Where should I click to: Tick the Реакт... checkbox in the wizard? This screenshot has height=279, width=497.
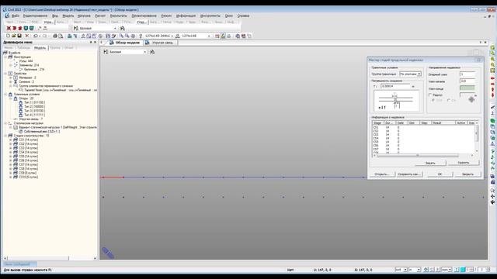[x=430, y=95]
